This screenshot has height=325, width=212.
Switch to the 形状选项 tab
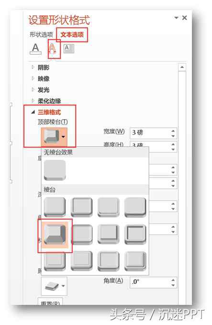(x=41, y=34)
